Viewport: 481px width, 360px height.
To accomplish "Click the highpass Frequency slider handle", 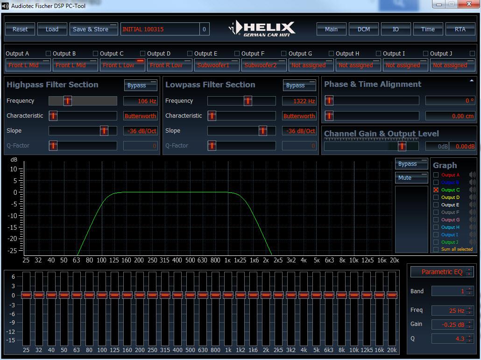I will (x=68, y=100).
